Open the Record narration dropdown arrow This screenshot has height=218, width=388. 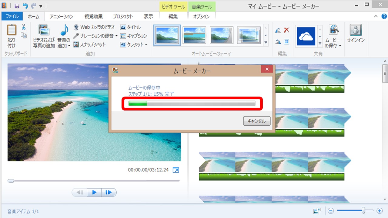click(116, 36)
